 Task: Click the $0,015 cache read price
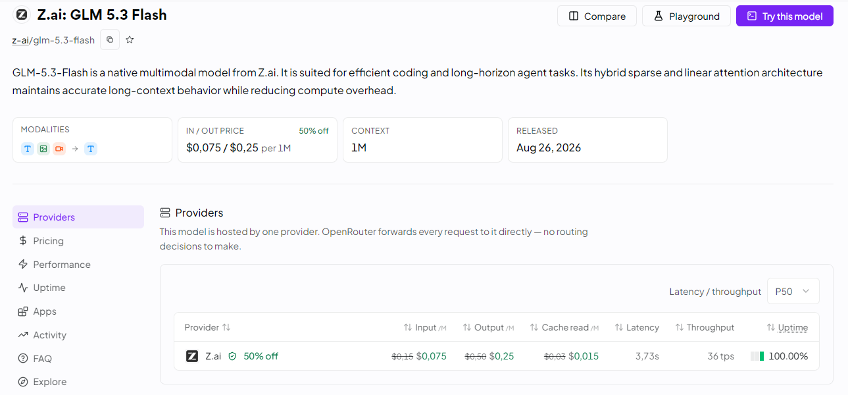[584, 356]
